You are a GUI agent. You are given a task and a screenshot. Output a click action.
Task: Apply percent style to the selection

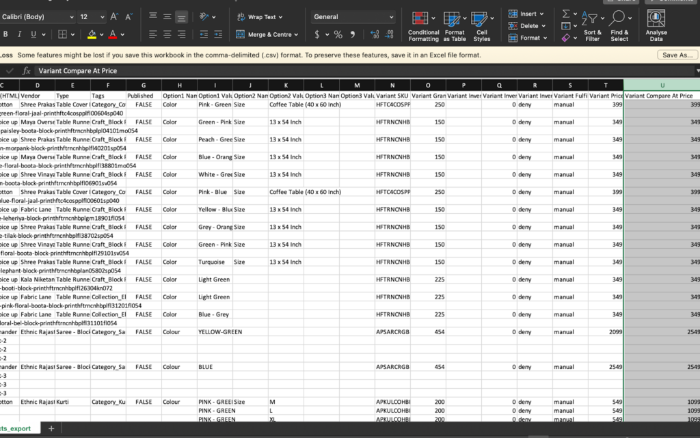338,34
